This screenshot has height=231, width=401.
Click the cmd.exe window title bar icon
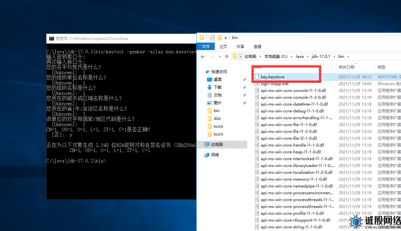pos(51,38)
